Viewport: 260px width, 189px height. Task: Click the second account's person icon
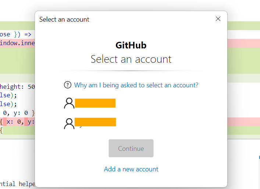pyautogui.click(x=69, y=123)
